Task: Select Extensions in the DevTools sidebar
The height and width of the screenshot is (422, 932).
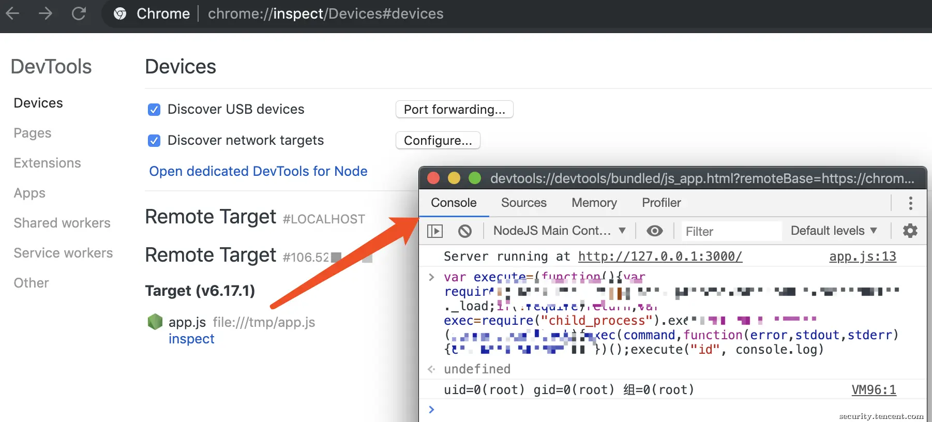Action: pos(48,163)
